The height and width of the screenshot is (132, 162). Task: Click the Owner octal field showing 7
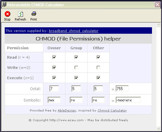point(54,89)
